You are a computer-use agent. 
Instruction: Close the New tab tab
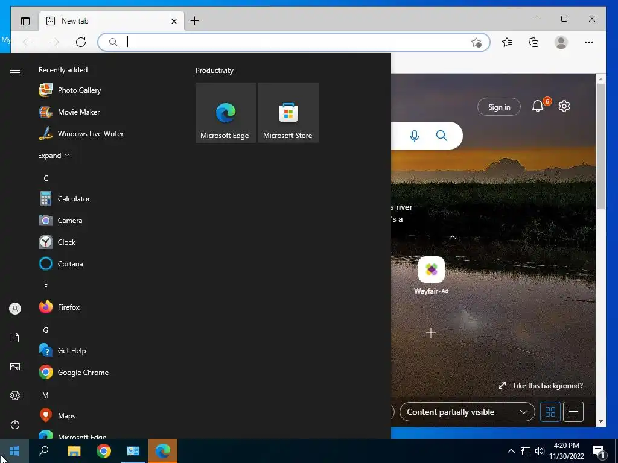coord(174,21)
